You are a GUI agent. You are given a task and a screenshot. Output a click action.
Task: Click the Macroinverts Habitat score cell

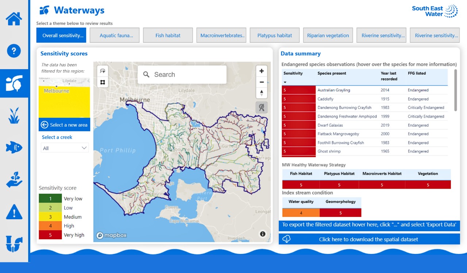(382, 185)
